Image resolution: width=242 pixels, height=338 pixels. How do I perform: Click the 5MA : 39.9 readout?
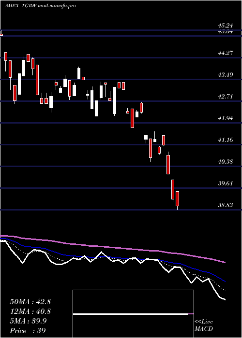point(28,321)
